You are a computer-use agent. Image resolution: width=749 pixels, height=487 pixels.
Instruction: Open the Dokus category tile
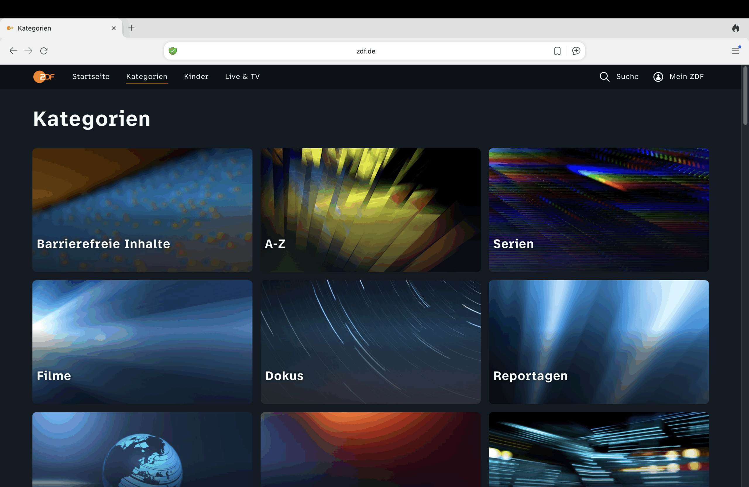[370, 342]
